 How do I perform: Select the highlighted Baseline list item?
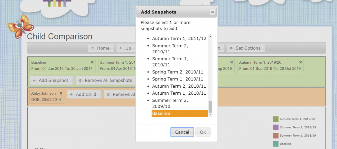[x=180, y=113]
